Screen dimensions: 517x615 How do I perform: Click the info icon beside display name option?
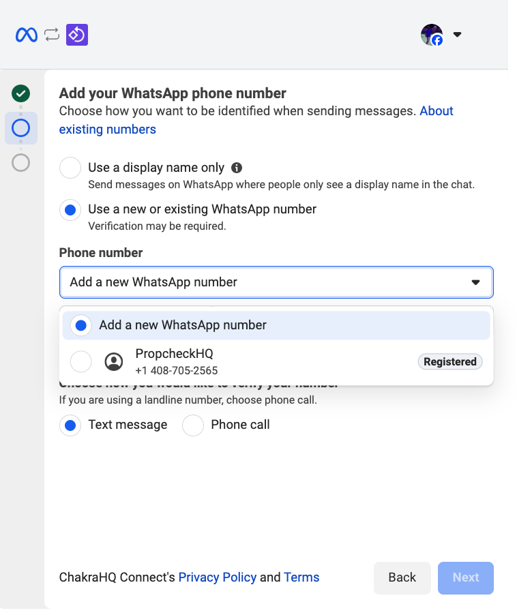237,168
